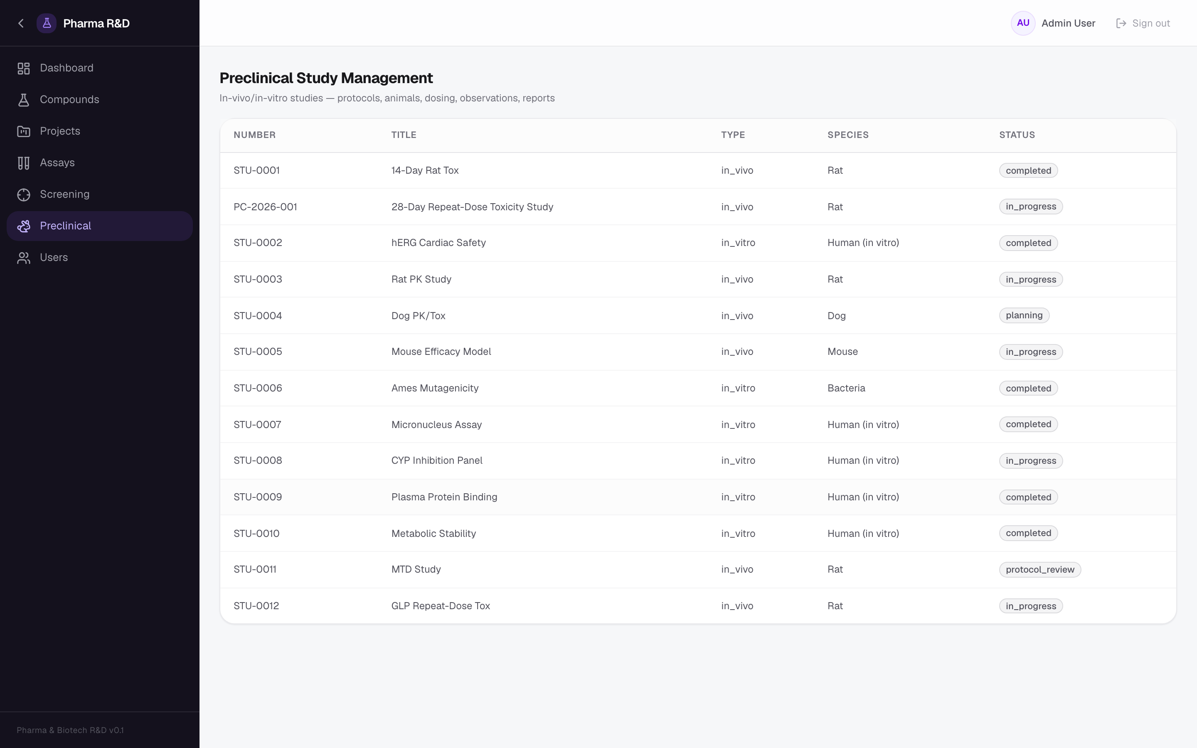The image size is (1197, 748).
Task: Click the protocol_review status badge
Action: (x=1040, y=569)
